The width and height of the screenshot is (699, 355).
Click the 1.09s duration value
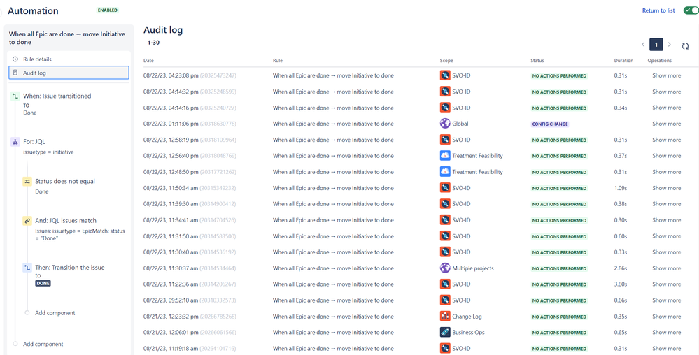[621, 188]
